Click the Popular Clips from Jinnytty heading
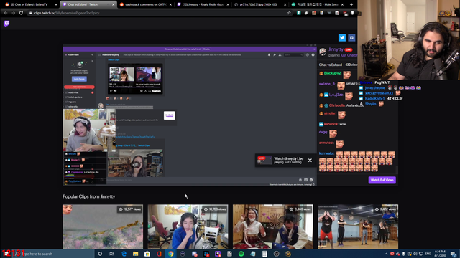Viewport: 460px width, 258px height. point(88,196)
